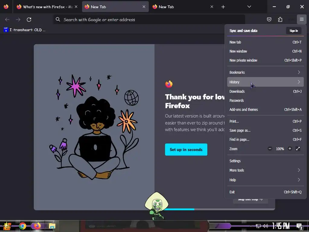The image size is (309, 232).
Task: Select Find in page...
Action: (x=266, y=140)
